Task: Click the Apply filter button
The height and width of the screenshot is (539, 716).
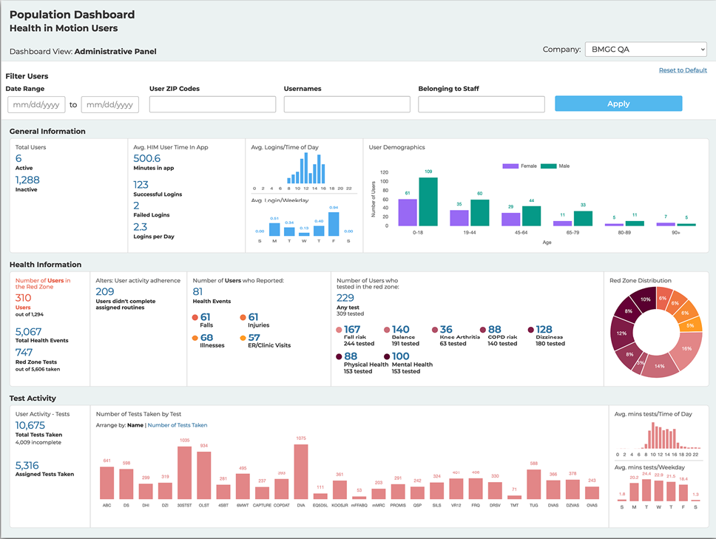Action: click(618, 104)
